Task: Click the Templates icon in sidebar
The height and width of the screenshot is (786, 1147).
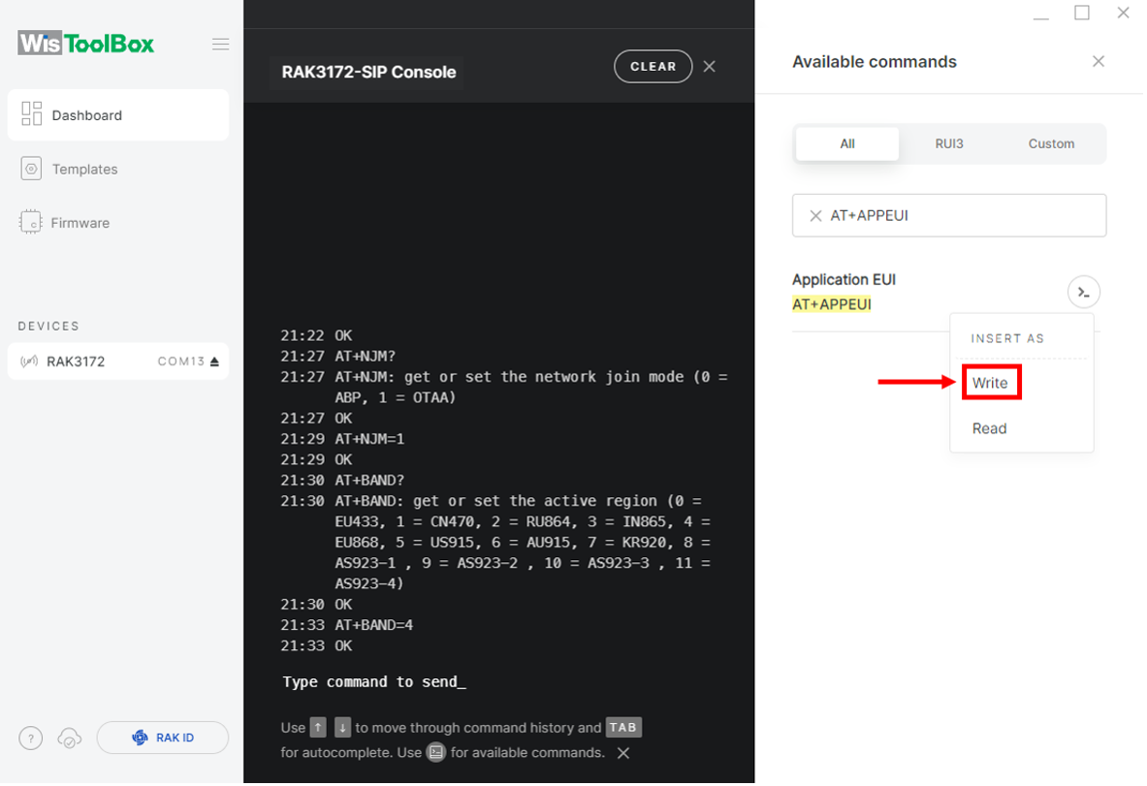Action: pos(31,169)
